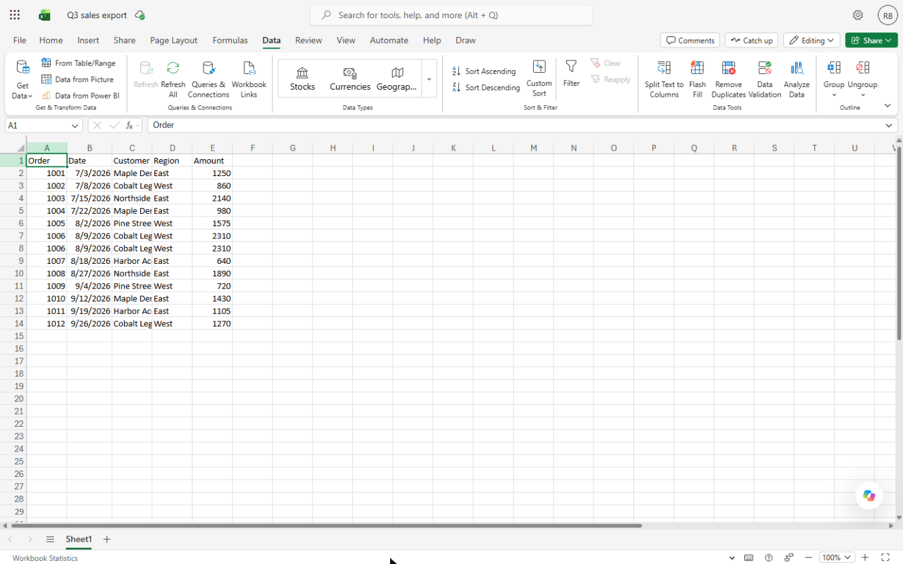Run Flash Fill
Image resolution: width=903 pixels, height=564 pixels.
[698, 79]
